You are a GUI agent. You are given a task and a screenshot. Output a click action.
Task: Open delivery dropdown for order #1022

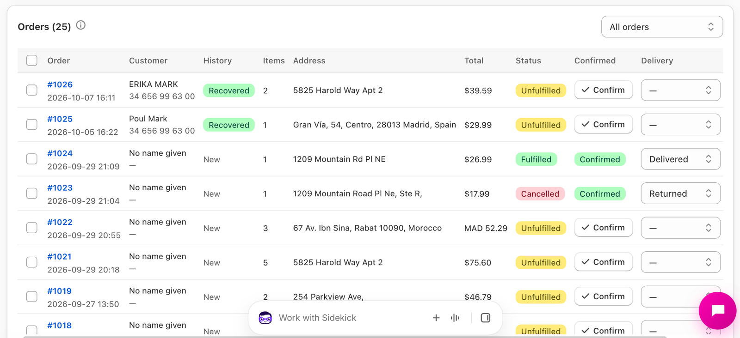[x=680, y=228]
